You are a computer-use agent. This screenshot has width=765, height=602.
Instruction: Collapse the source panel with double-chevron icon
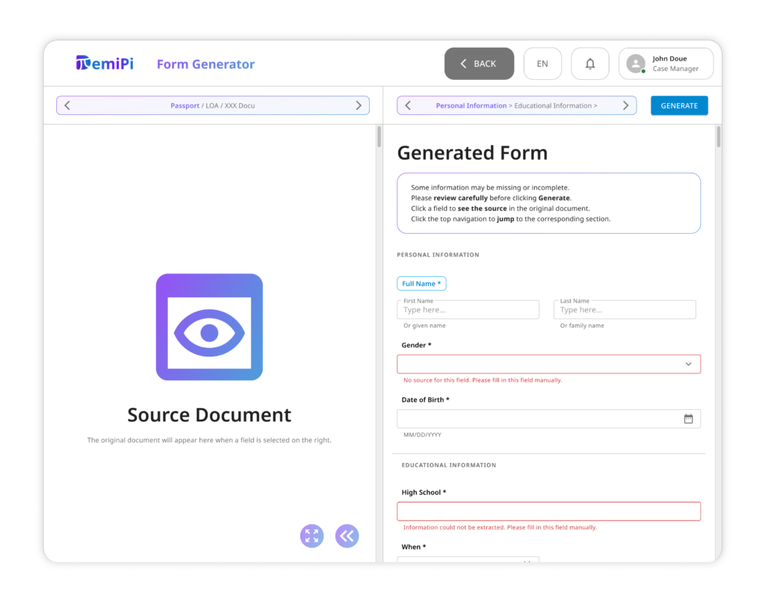(x=347, y=536)
